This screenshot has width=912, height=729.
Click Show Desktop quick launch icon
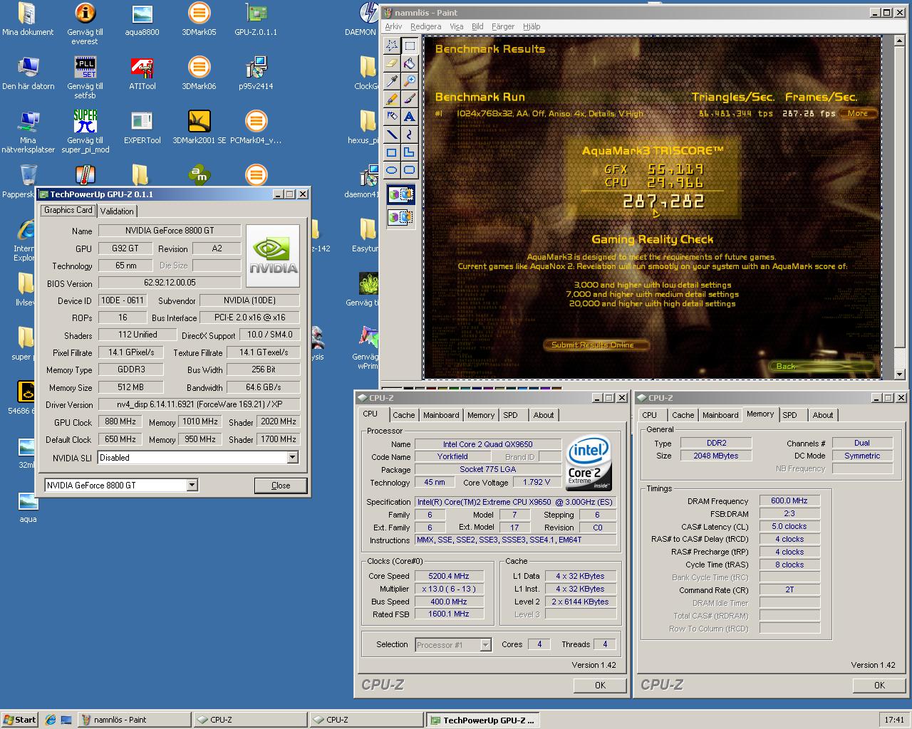(x=66, y=720)
